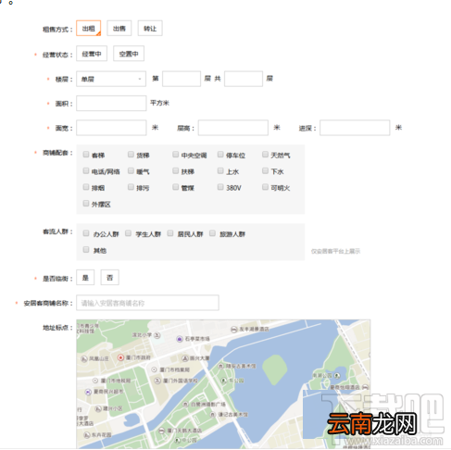The image size is (451, 450).
Task: Check the 可明火 option
Action: [265, 187]
